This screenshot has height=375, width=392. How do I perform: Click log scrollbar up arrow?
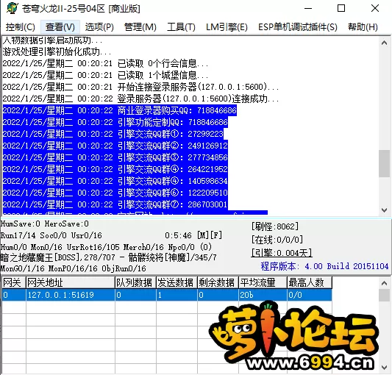[384, 43]
